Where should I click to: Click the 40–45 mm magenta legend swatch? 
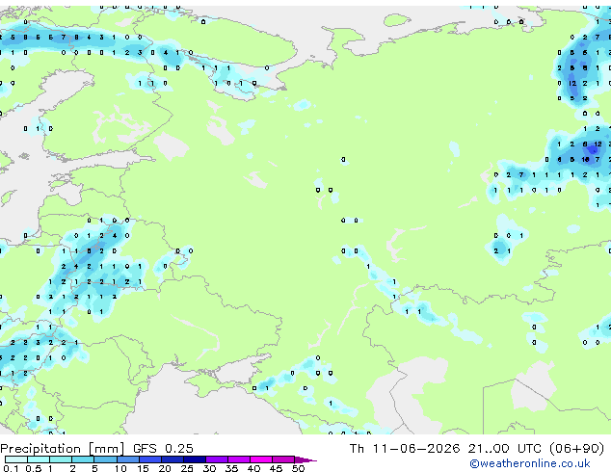(261, 459)
